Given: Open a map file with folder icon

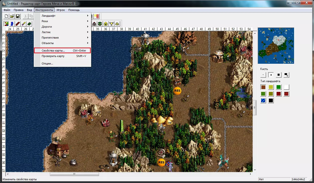Looking at the screenshot, I should point(12,16).
